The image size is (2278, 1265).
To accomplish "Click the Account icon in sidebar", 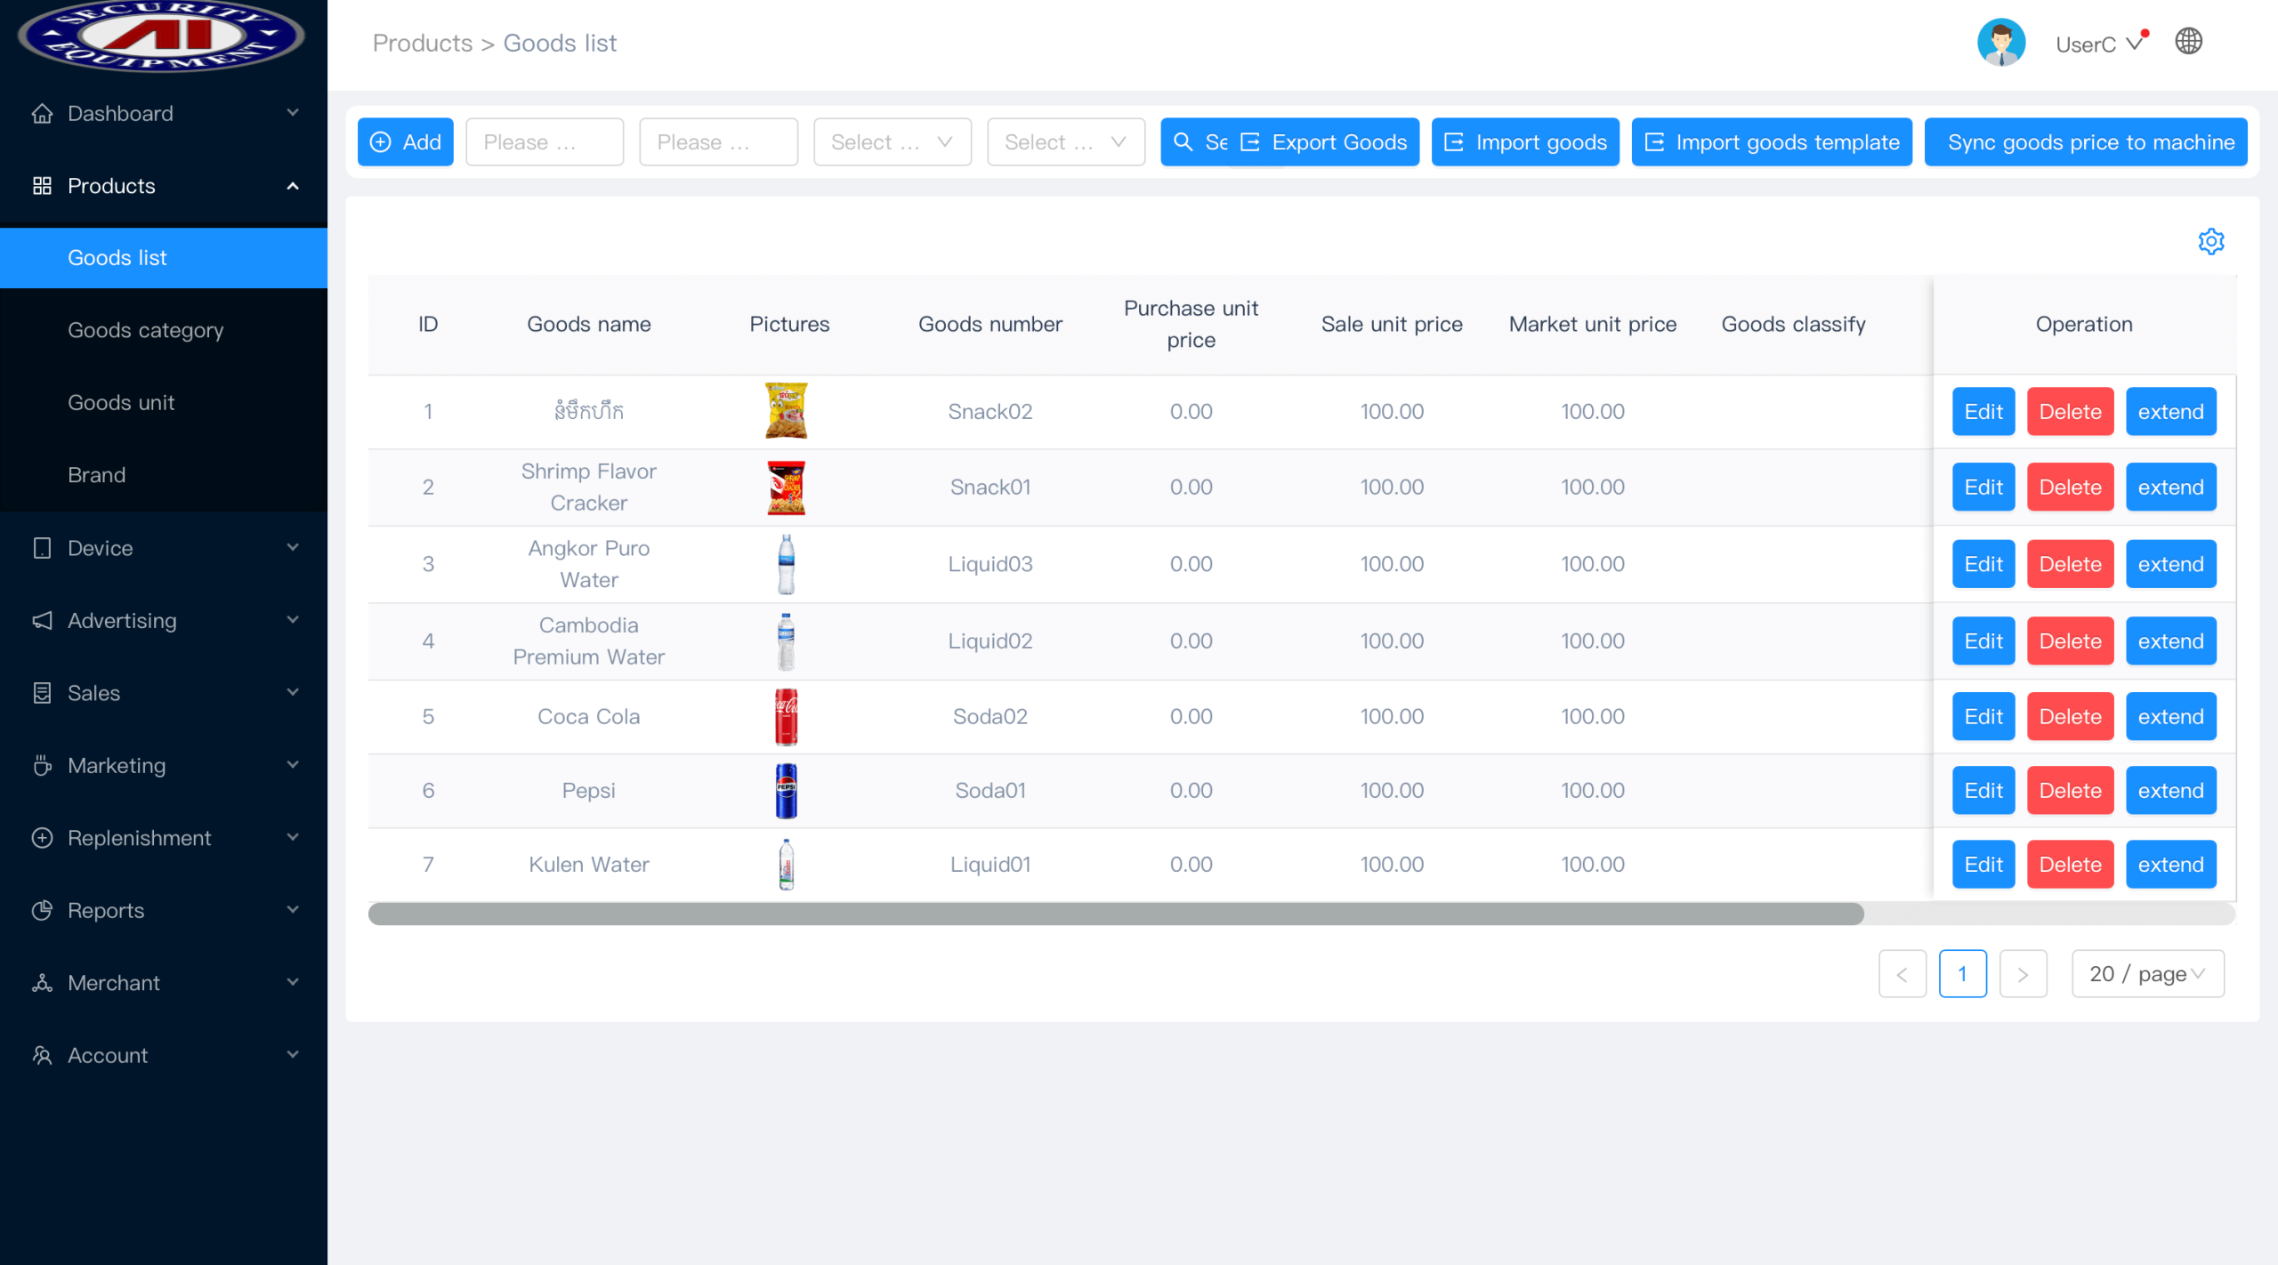I will [42, 1055].
